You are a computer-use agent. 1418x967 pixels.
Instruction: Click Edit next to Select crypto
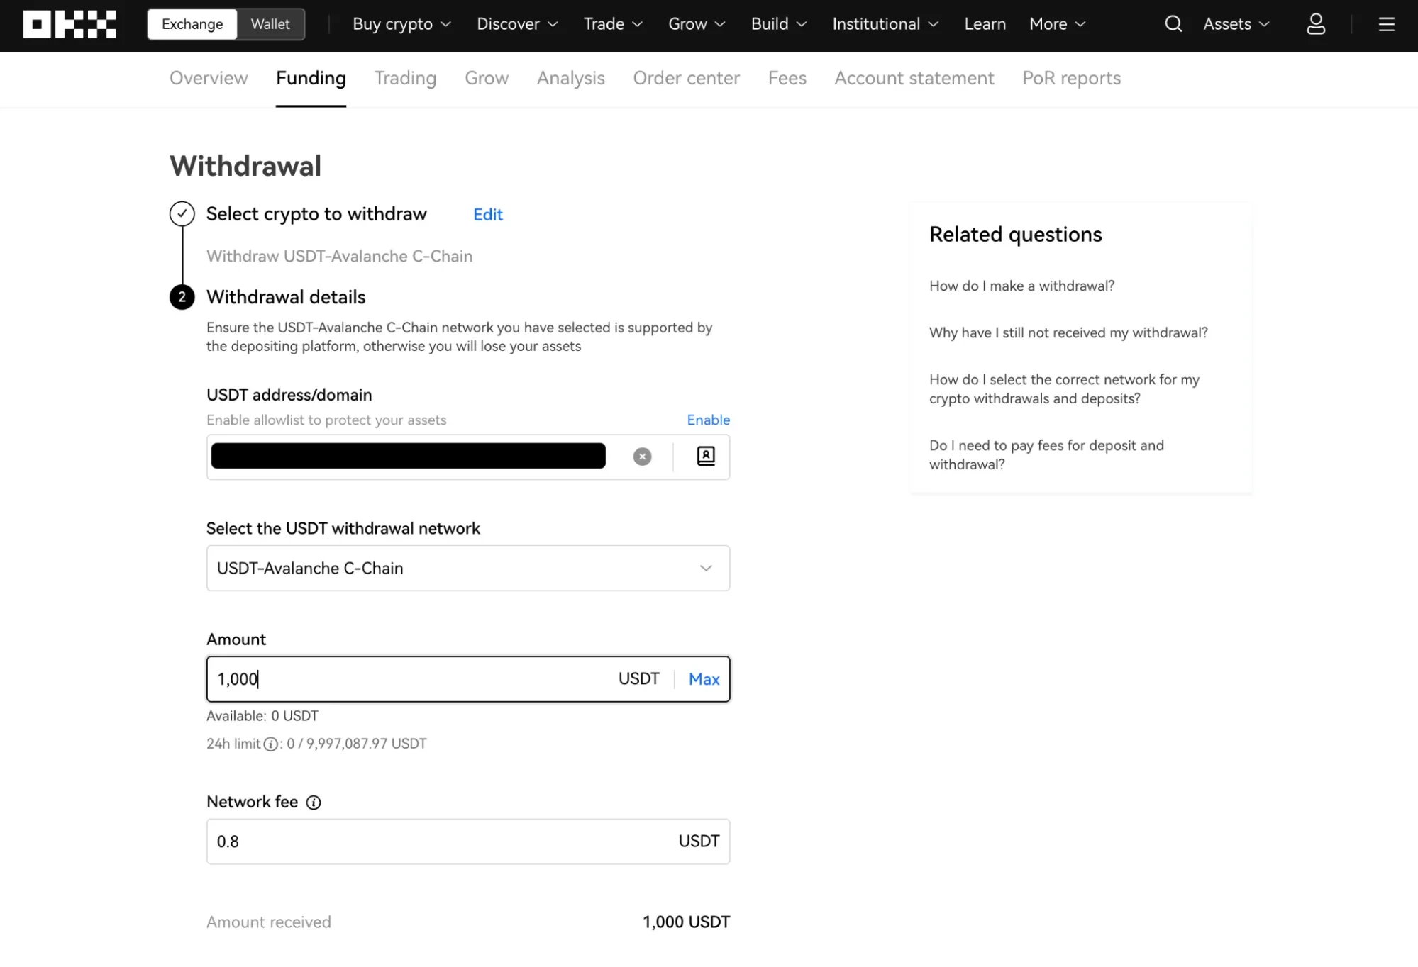point(488,215)
